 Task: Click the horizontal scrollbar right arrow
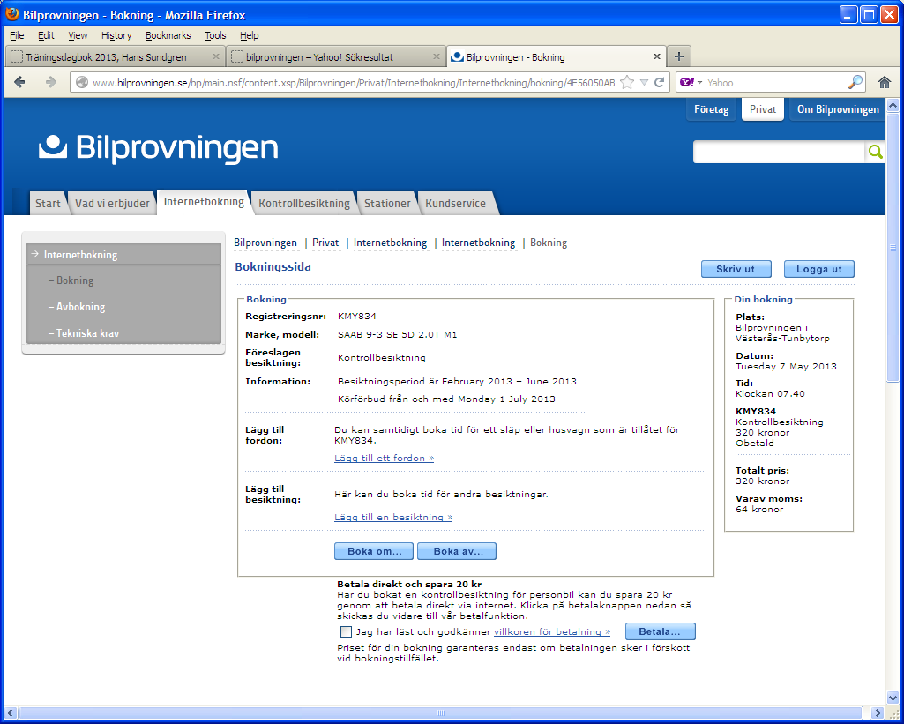click(x=878, y=713)
